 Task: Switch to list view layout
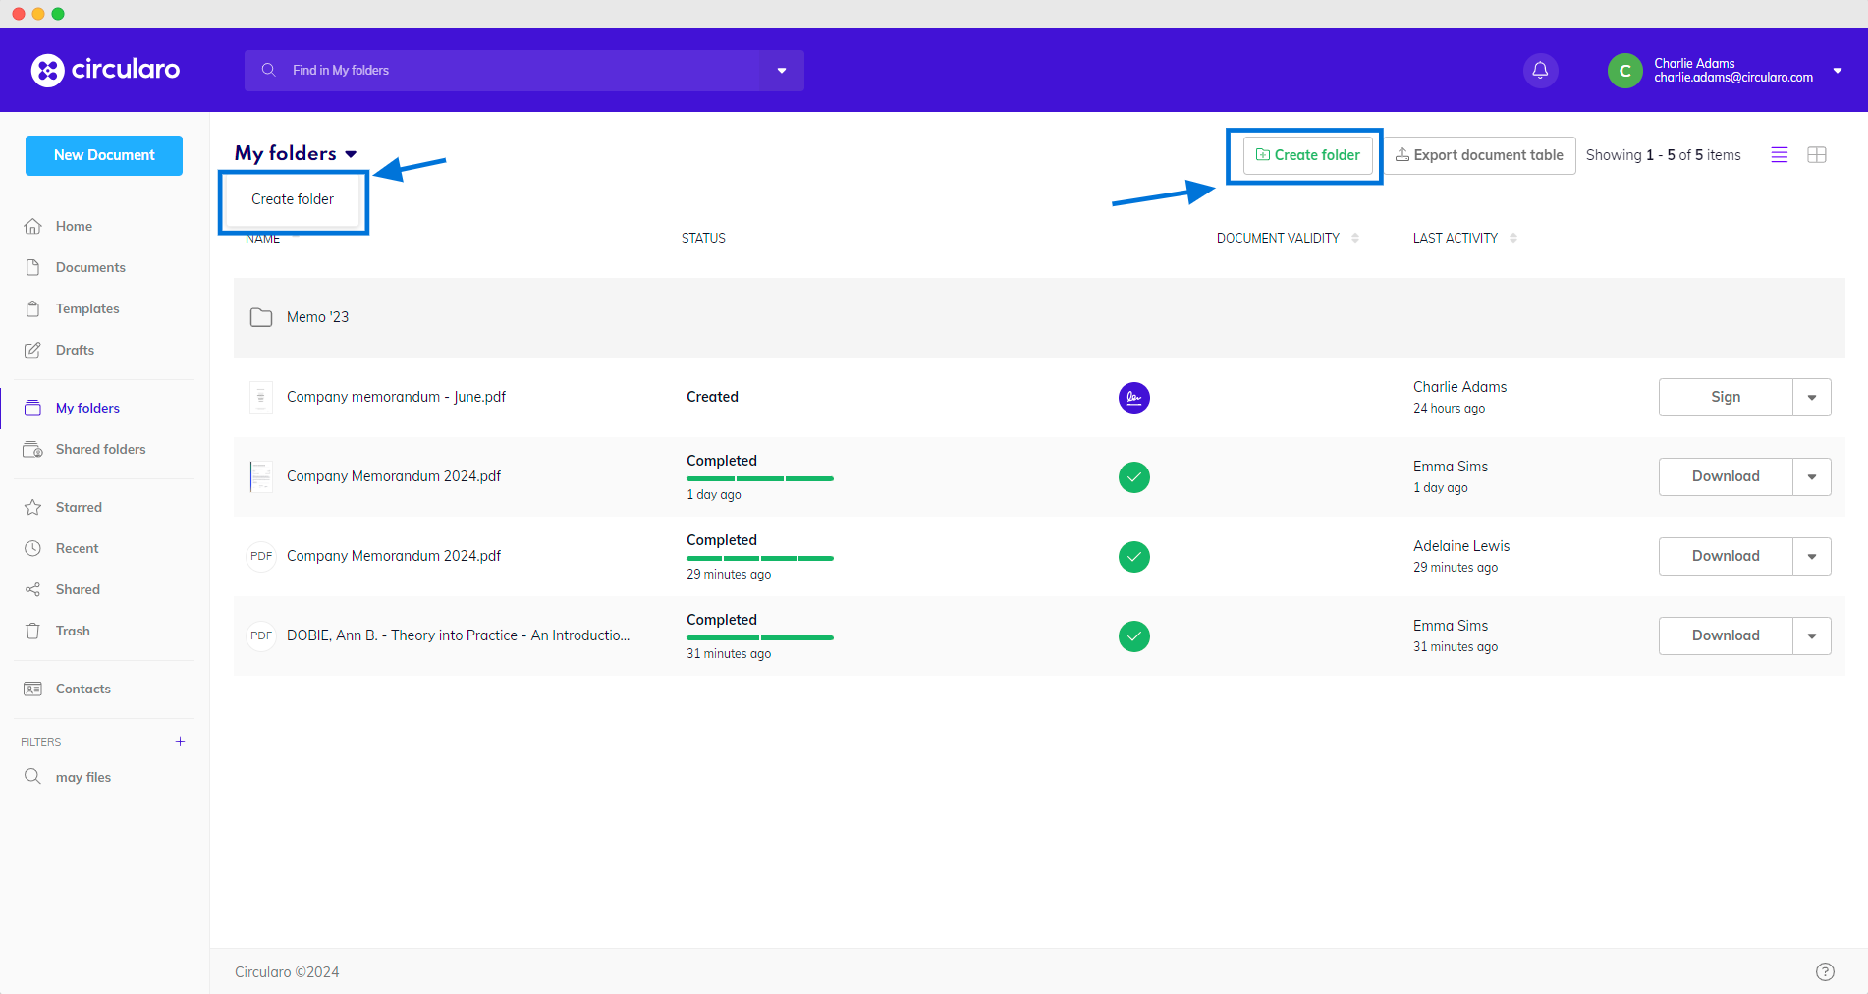click(x=1779, y=155)
